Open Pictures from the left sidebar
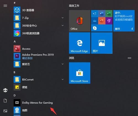Screen dimensions: 138x116 5,111
